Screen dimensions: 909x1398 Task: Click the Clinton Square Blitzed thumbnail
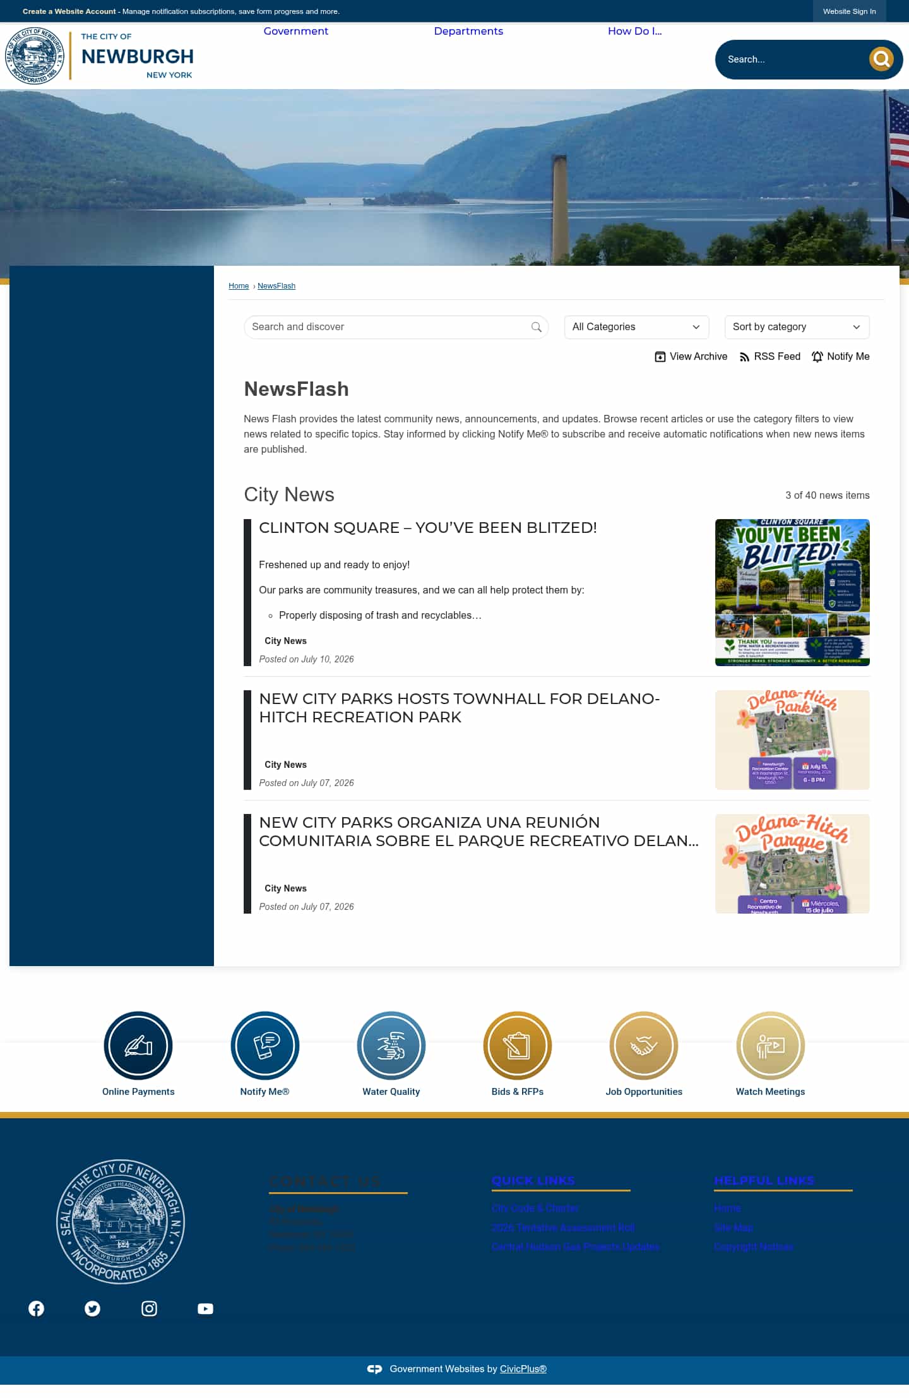click(792, 592)
